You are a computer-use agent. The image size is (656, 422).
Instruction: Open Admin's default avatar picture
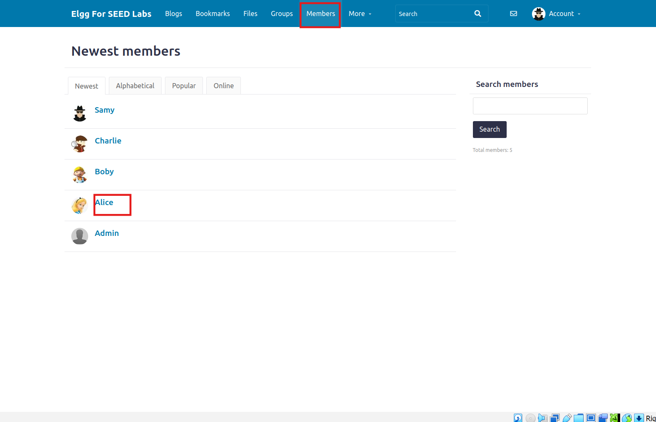point(80,236)
